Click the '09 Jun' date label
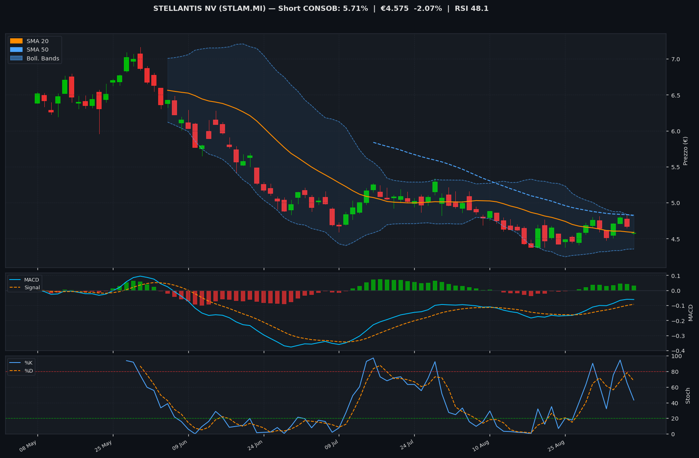Image resolution: width=699 pixels, height=458 pixels. pyautogui.click(x=180, y=446)
